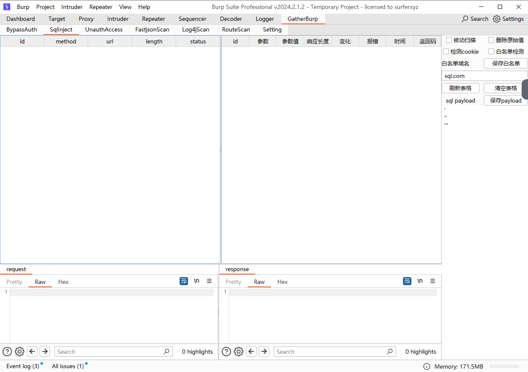The width and height of the screenshot is (528, 372).
Task: Switch to the Proxy tab
Action: (x=86, y=19)
